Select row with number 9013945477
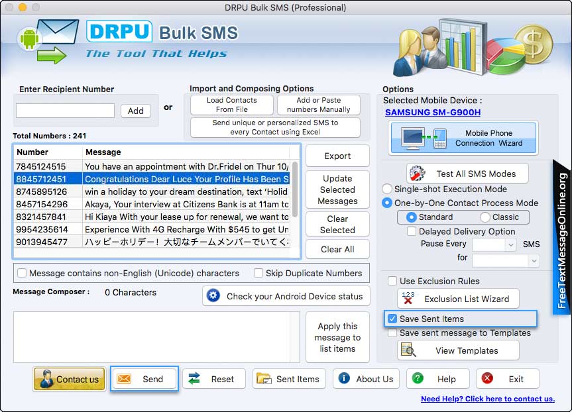The width and height of the screenshot is (572, 412). pos(152,242)
